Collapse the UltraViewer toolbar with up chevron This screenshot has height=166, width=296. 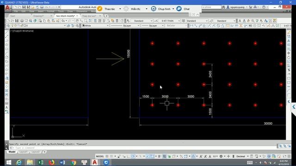pos(197,14)
